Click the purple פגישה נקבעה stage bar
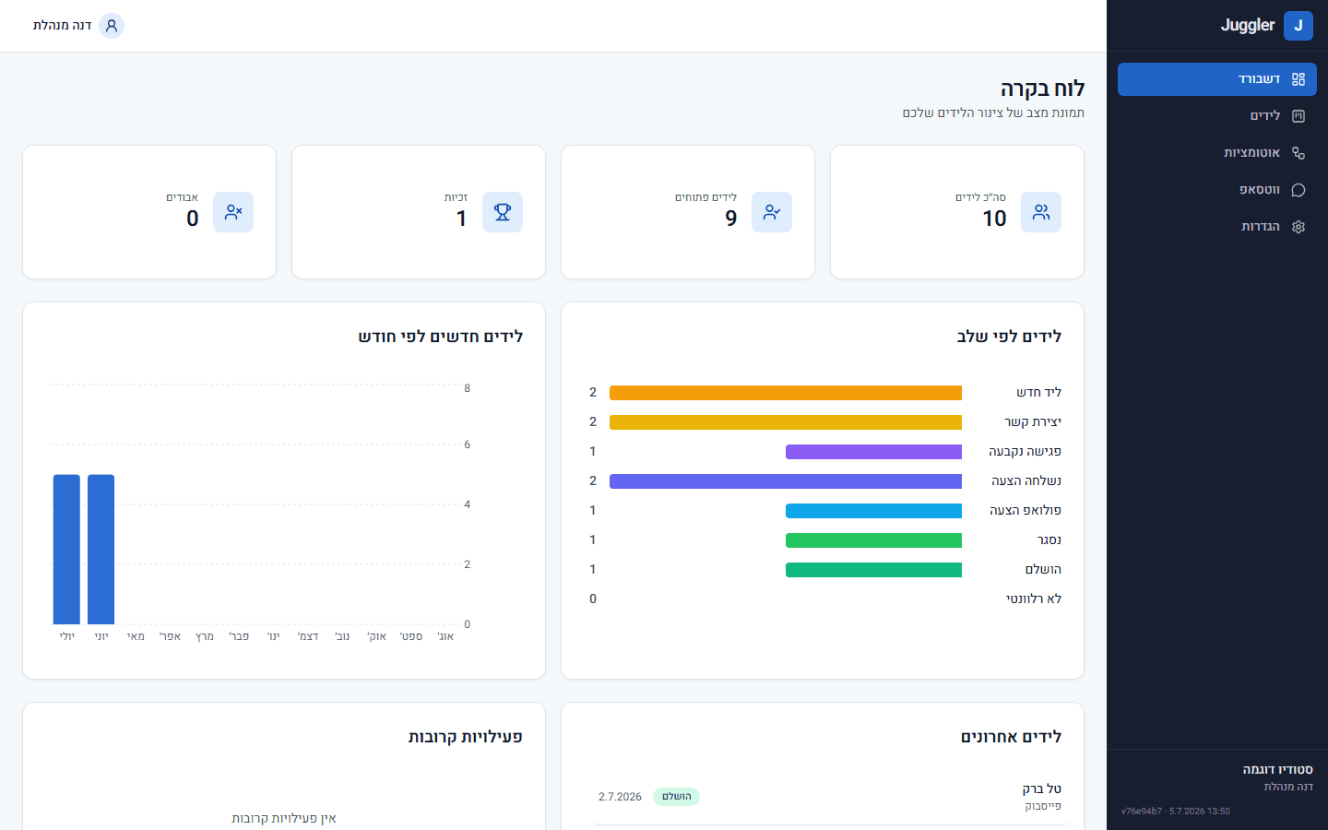Screen dimensions: 1328x830 (873, 452)
